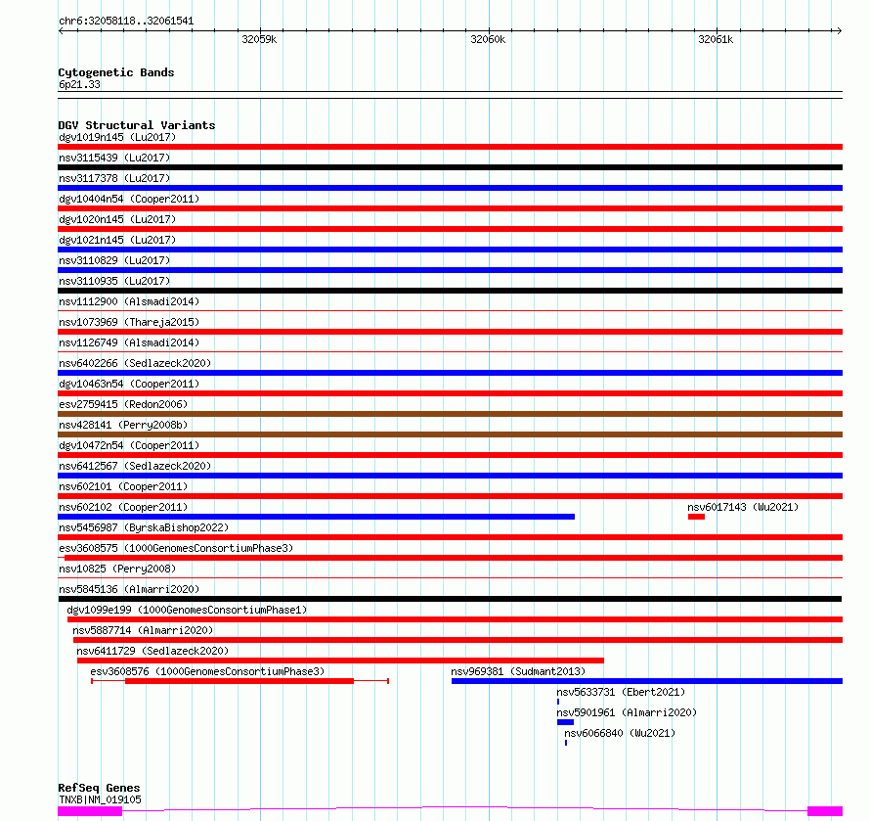870x821 pixels.
Task: Click the Cytogenetic Bands track heading
Action: (116, 72)
